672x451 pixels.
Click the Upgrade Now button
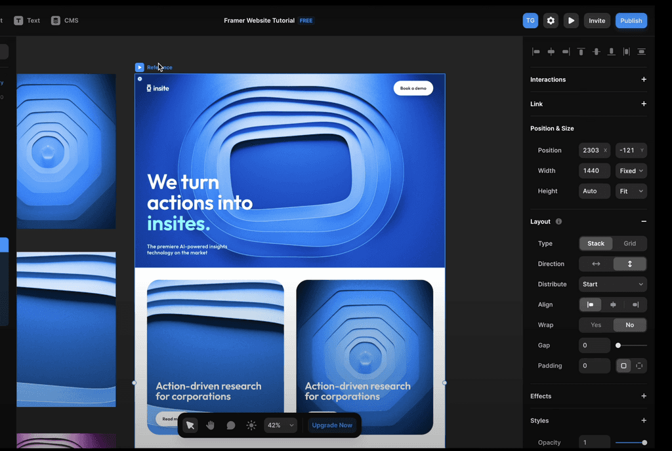[x=332, y=425]
